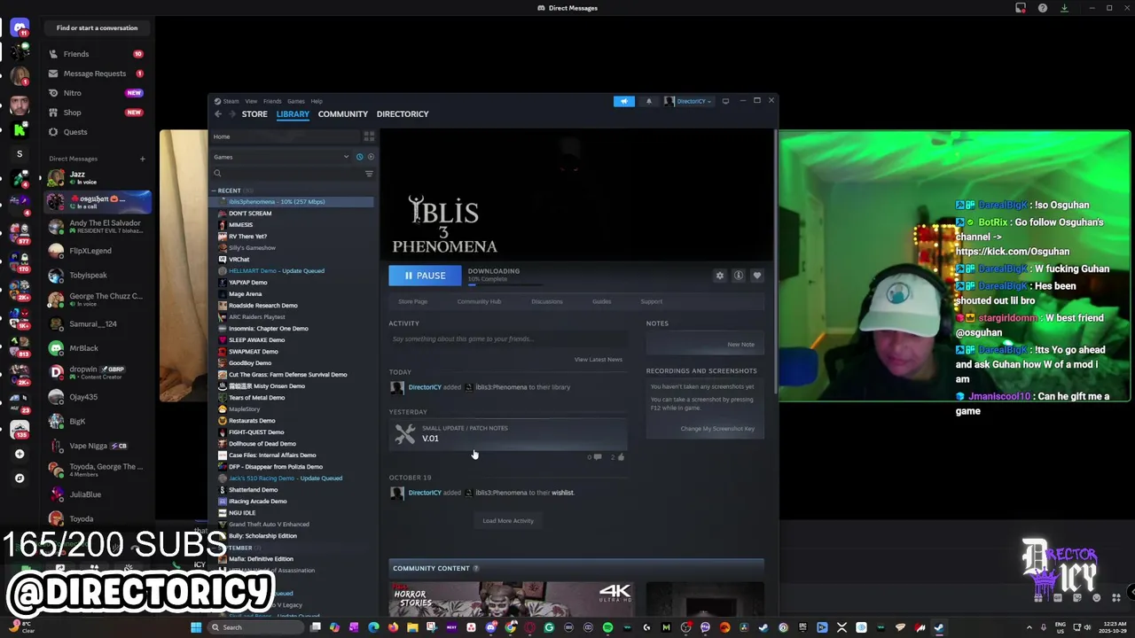This screenshot has width=1135, height=638.
Task: Open Nitro in Discord sidebar
Action: pyautogui.click(x=96, y=93)
